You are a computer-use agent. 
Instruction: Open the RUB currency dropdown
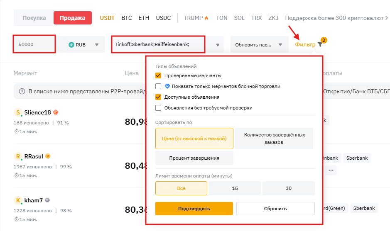(x=96, y=44)
